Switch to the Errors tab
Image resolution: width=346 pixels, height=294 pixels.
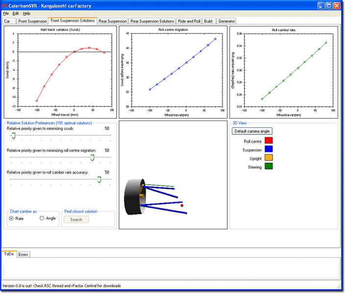tap(23, 254)
